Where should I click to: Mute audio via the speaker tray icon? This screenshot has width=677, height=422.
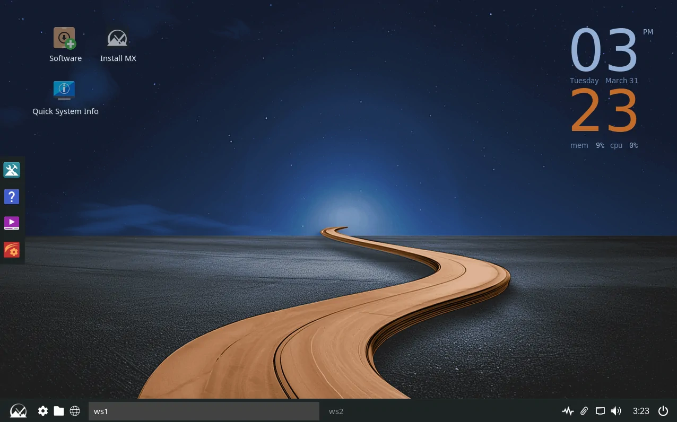[616, 411]
